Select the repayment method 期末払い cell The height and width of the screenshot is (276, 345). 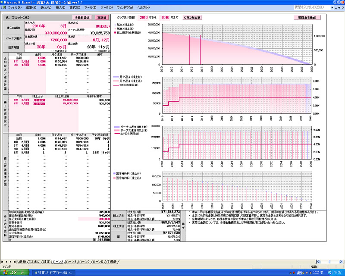(103, 26)
